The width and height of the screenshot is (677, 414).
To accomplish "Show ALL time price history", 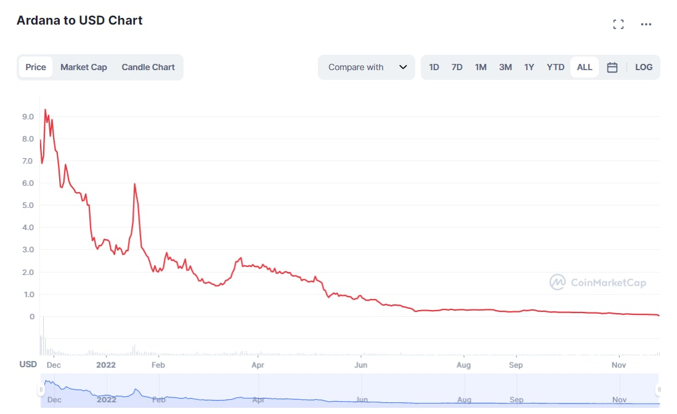I will coord(585,67).
